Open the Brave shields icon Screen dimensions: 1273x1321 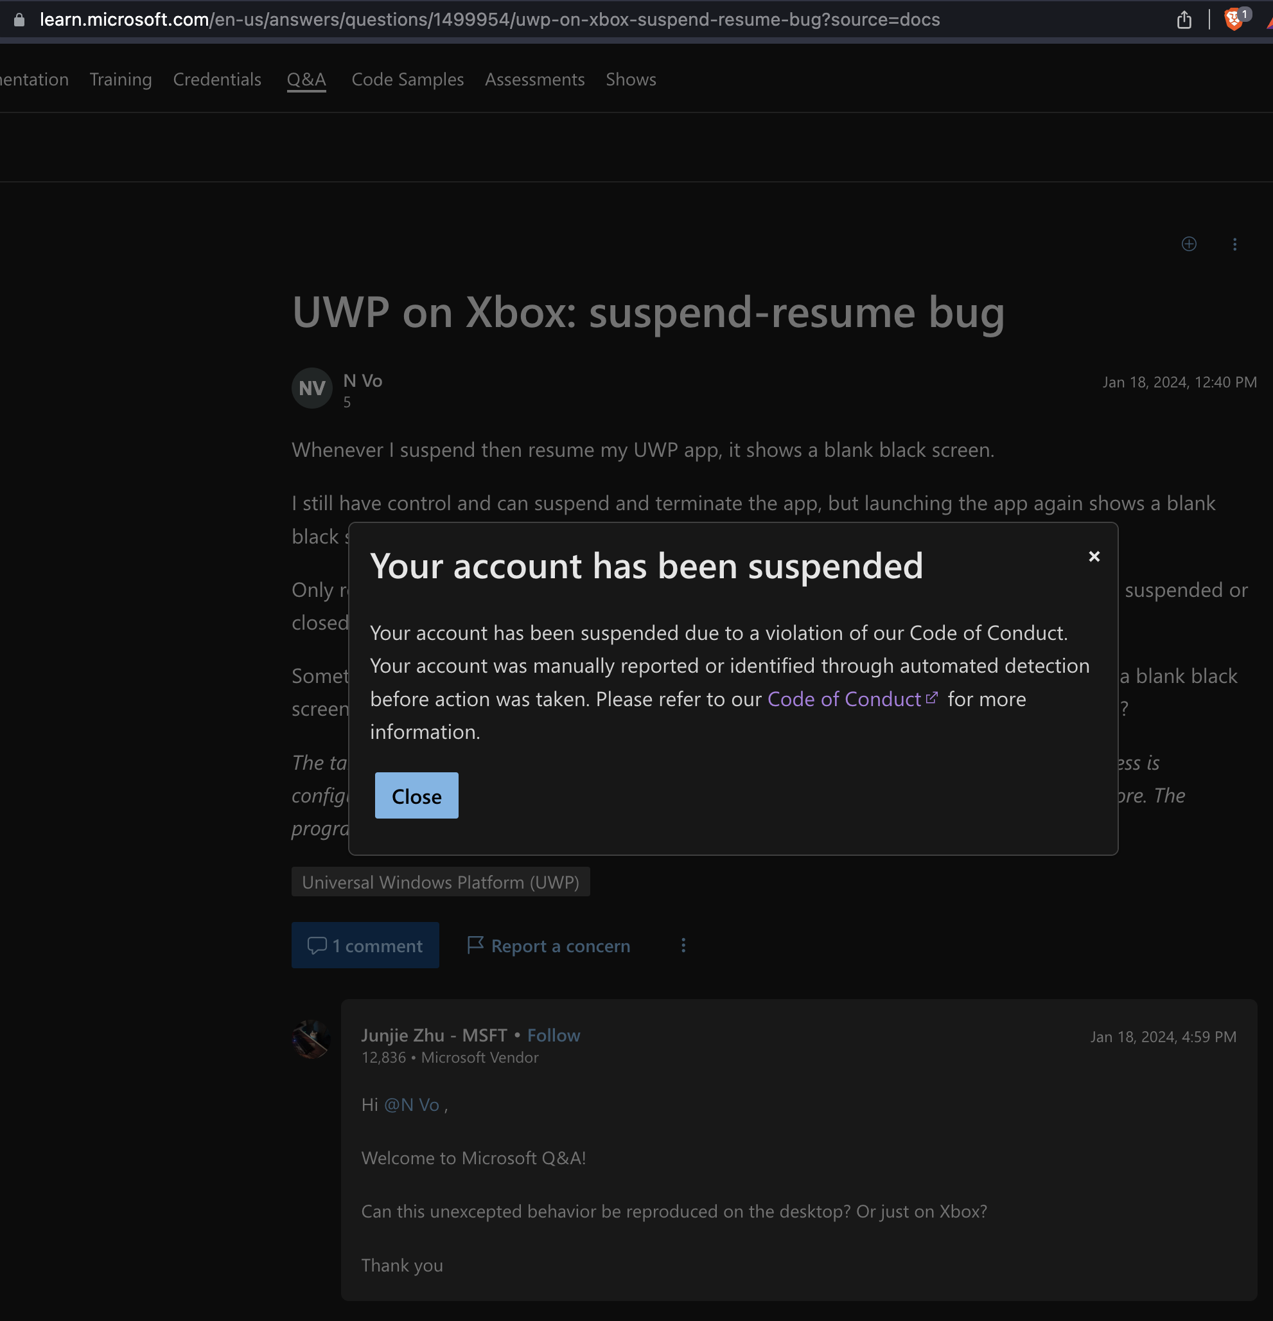pyautogui.click(x=1233, y=19)
